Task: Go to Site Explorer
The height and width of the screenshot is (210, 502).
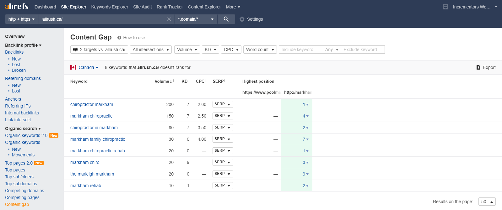Action: click(73, 7)
